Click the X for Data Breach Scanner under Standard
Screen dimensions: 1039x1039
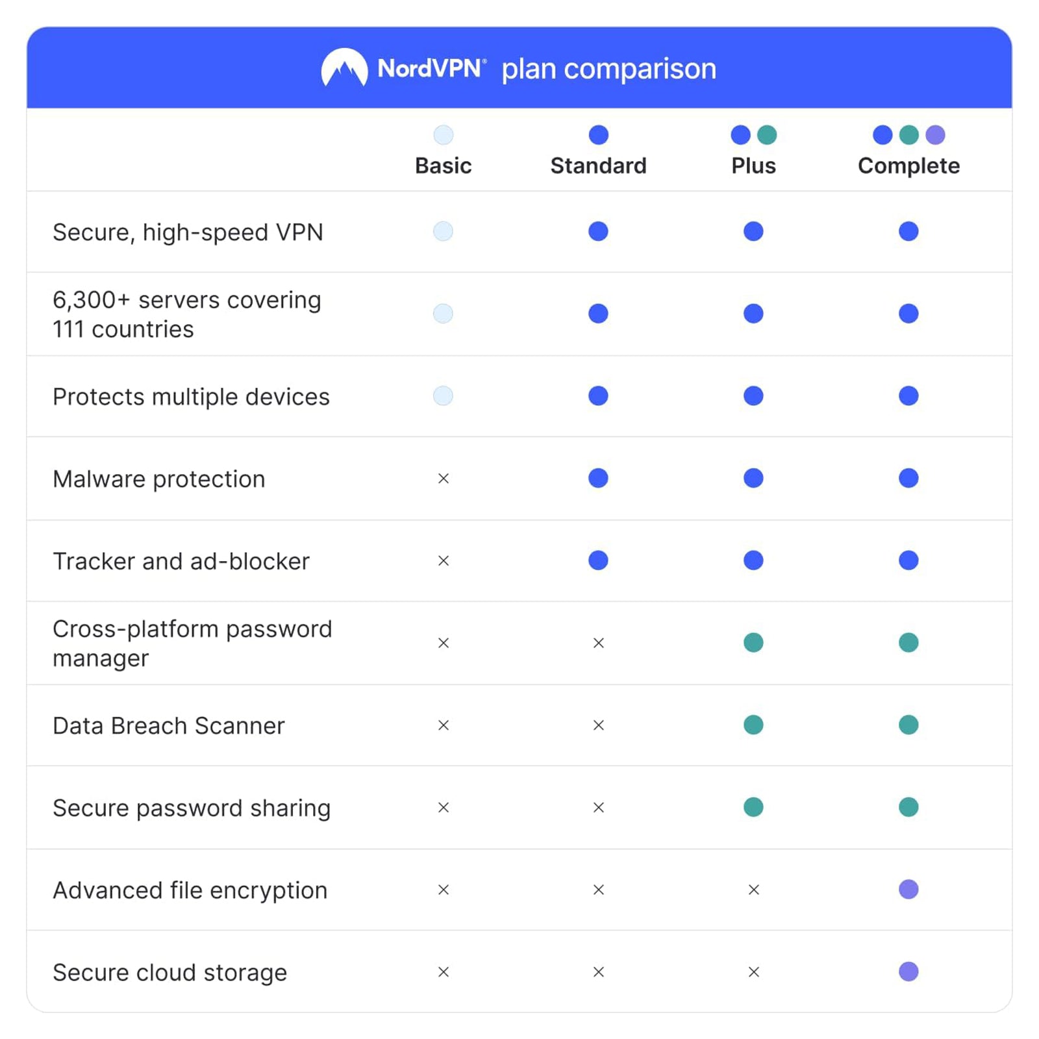[599, 725]
